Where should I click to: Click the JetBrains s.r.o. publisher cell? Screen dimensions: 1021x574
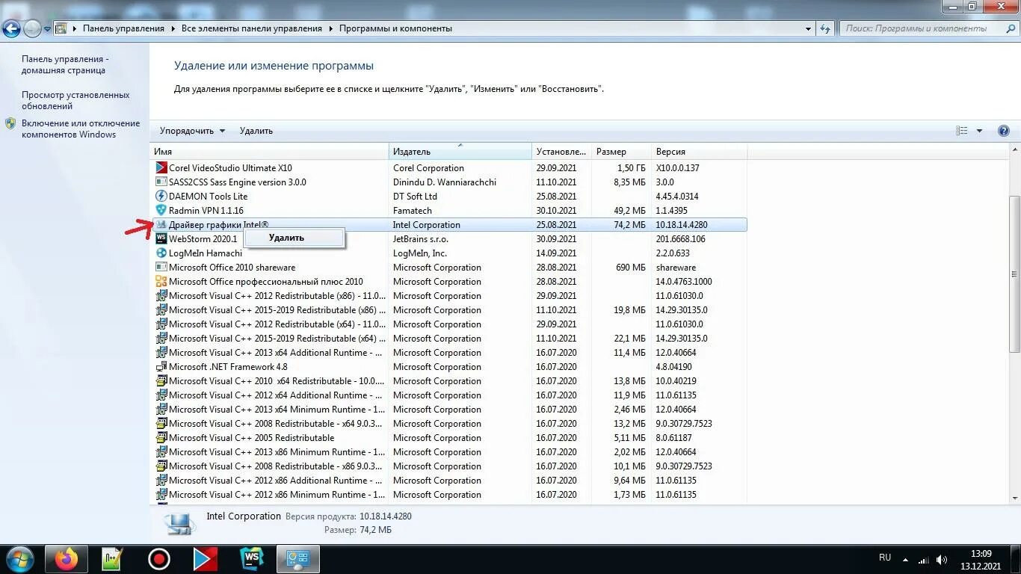coord(421,239)
